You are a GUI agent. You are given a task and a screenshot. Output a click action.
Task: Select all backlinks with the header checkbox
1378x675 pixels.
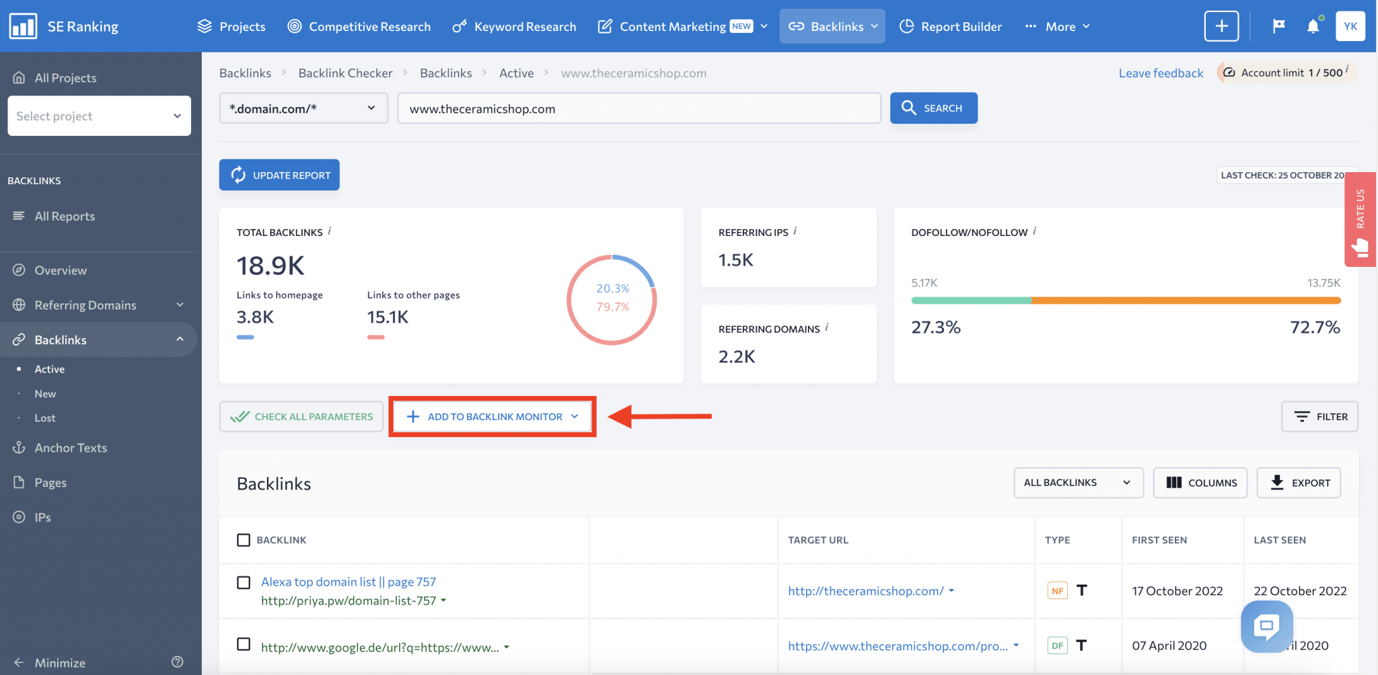[x=243, y=540]
